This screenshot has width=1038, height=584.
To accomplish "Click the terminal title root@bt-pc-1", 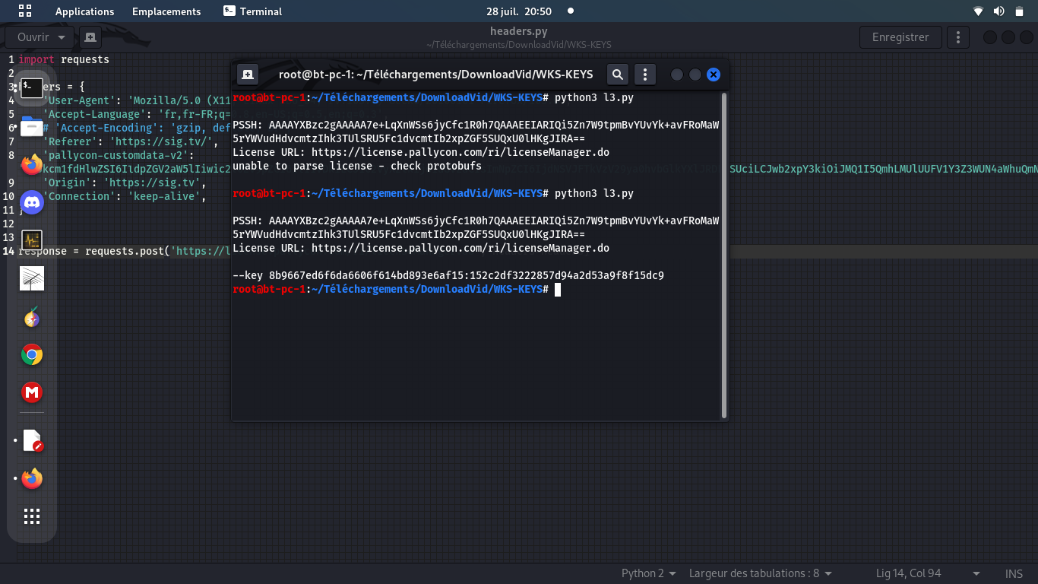I will 436,75.
